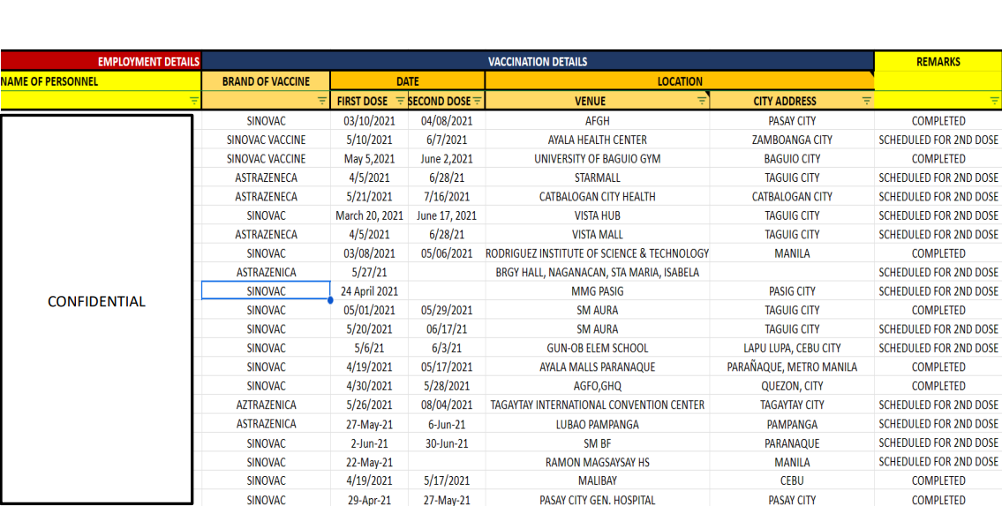Click the STARMALL venue cell
Image resolution: width=1002 pixels, height=506 pixels.
click(597, 177)
